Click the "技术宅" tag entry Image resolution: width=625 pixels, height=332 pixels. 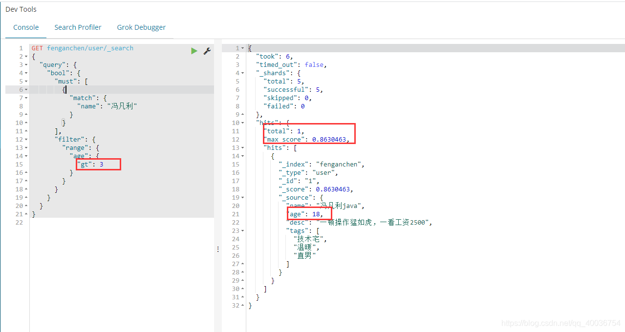[x=310, y=239]
